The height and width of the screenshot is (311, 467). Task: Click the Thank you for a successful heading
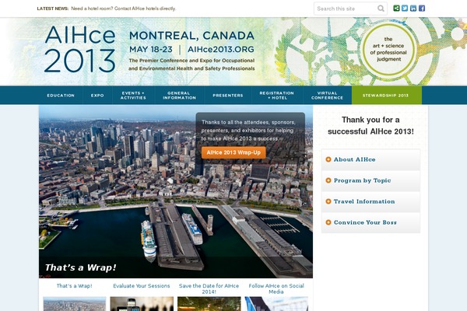point(370,125)
